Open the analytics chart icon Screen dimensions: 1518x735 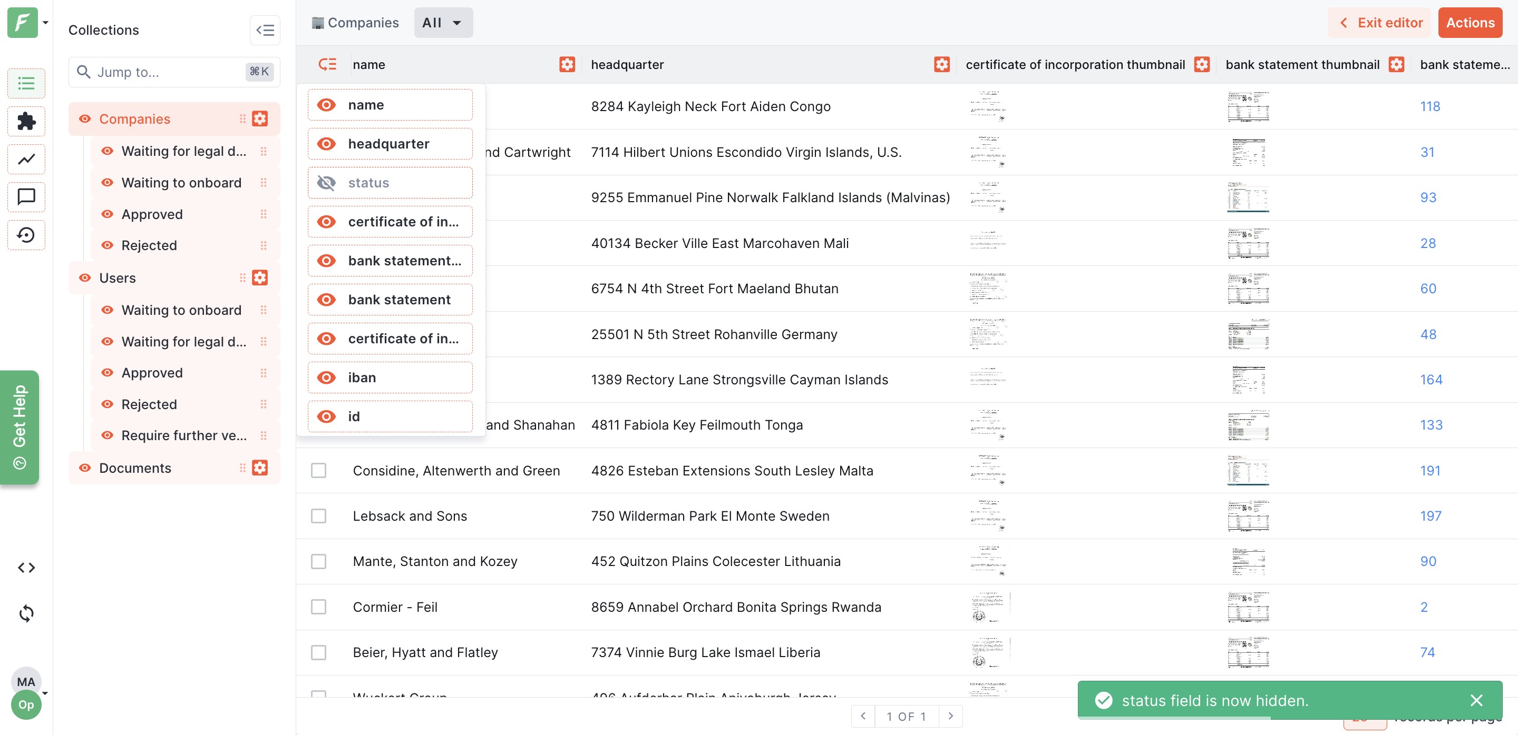coord(26,159)
